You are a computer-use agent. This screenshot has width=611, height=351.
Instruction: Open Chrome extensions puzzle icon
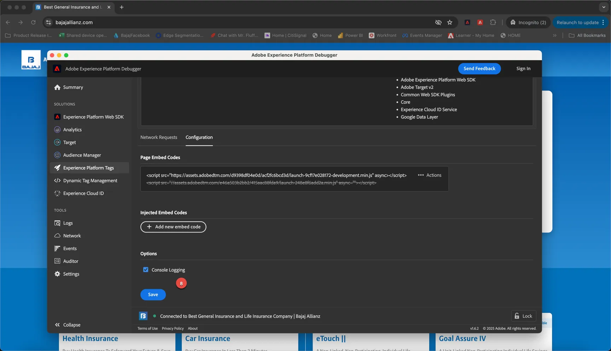(x=493, y=22)
